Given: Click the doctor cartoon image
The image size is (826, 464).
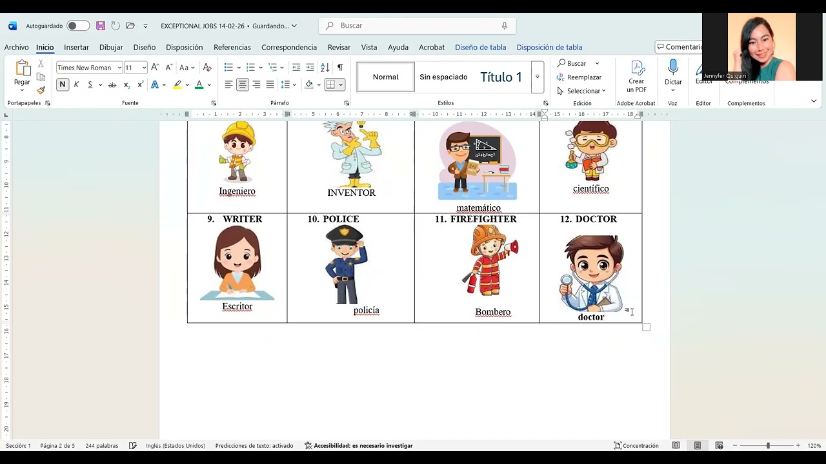Looking at the screenshot, I should coord(592,273).
